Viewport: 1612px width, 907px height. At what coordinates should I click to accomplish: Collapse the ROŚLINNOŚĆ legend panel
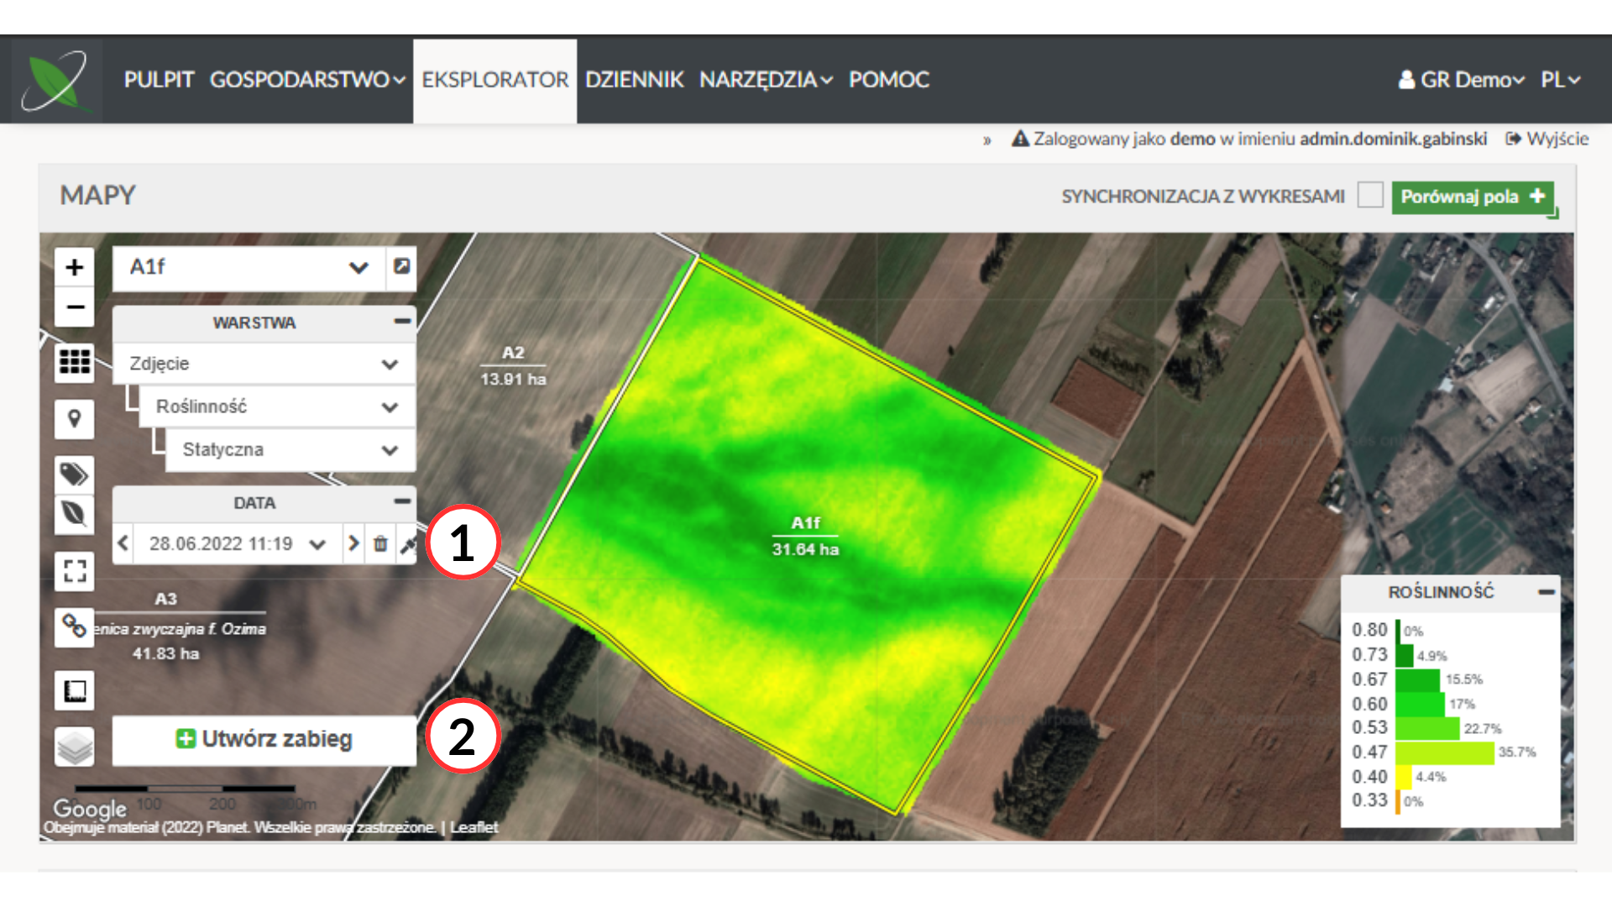[x=1546, y=592]
